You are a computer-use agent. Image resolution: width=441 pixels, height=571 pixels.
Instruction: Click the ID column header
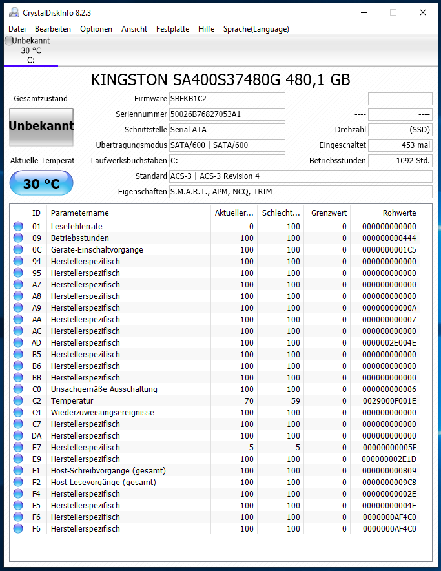click(36, 213)
